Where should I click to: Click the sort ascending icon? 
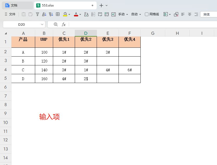click(44, 14)
